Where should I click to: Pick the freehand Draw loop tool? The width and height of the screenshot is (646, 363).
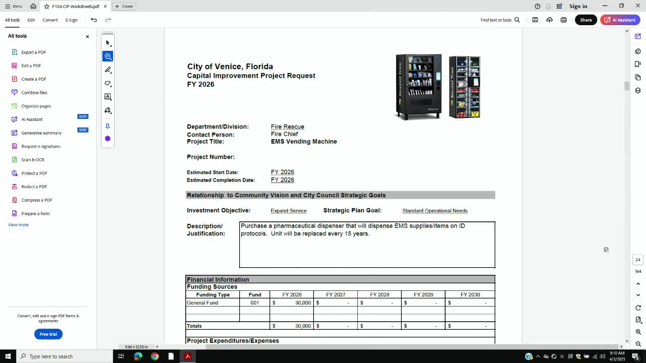[108, 84]
